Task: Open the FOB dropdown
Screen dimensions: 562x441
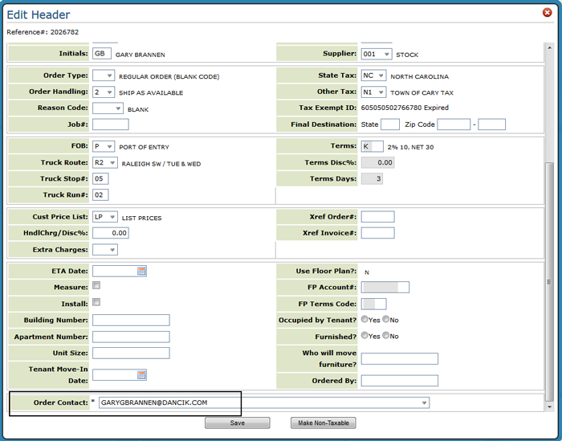Action: click(x=104, y=146)
